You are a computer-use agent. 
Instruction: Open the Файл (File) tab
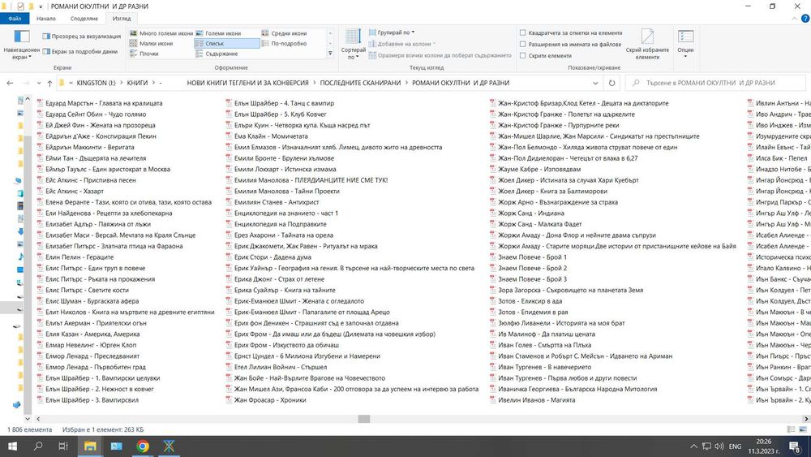(x=15, y=19)
